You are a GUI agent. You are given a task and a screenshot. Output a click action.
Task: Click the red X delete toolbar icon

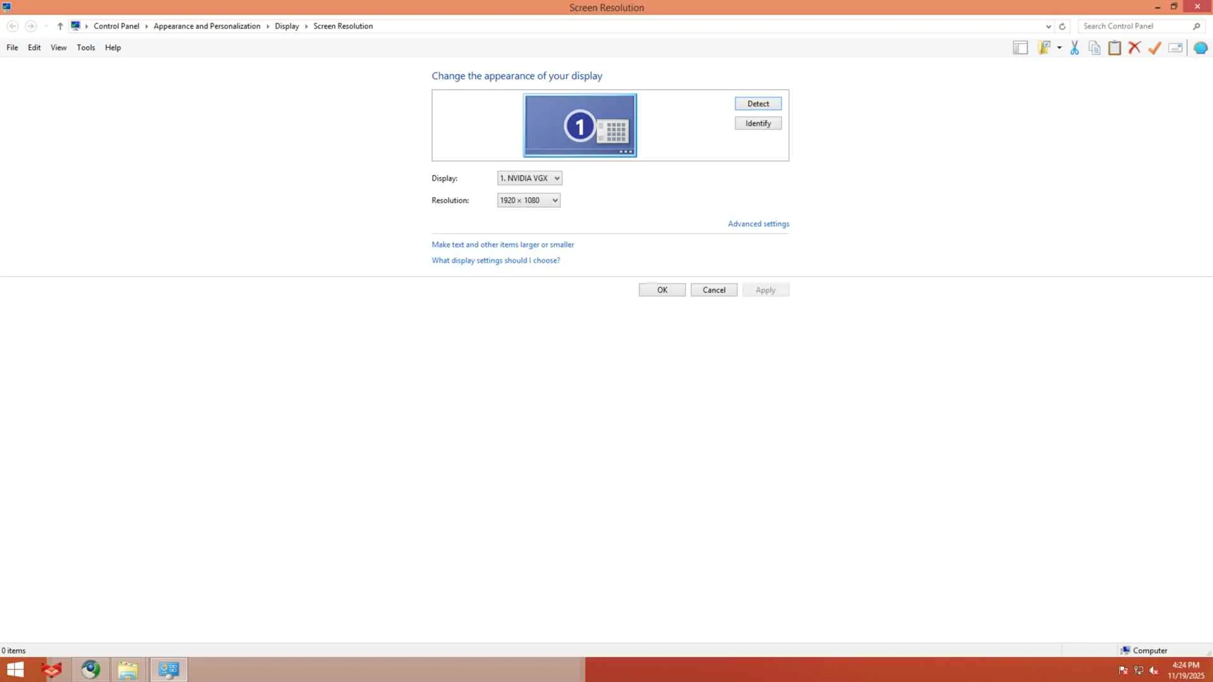click(x=1135, y=48)
